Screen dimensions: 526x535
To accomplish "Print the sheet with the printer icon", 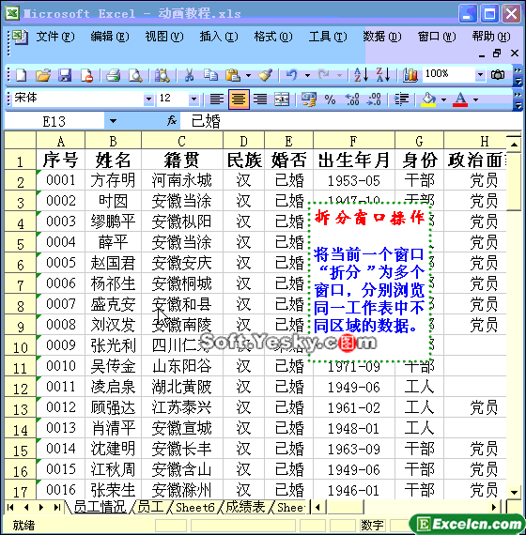I will (113, 75).
